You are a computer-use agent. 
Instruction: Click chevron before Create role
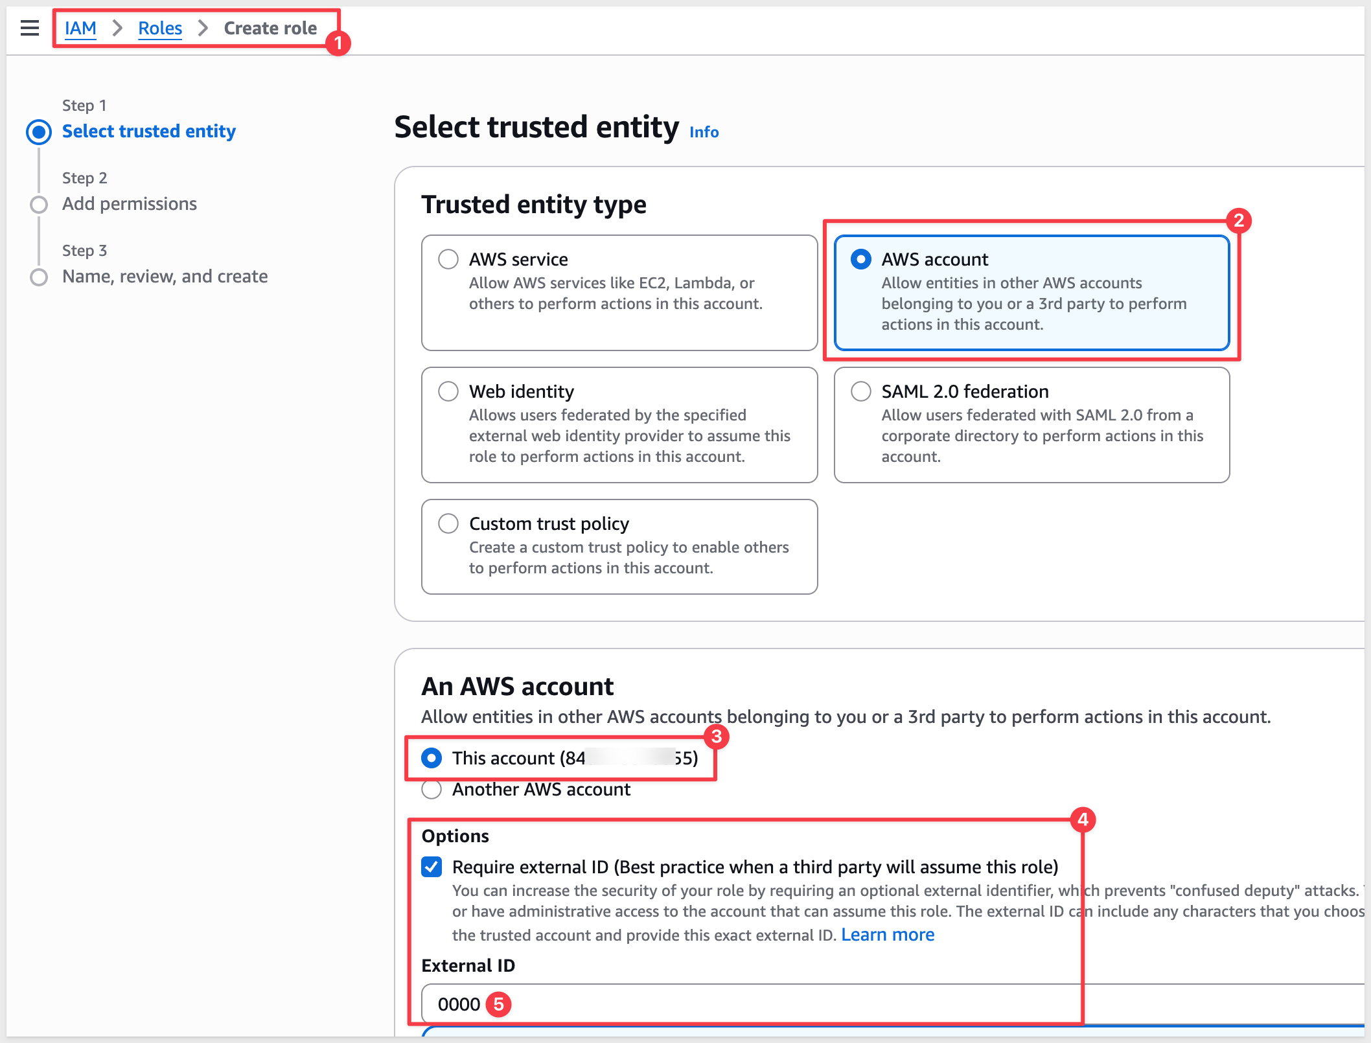coord(203,28)
